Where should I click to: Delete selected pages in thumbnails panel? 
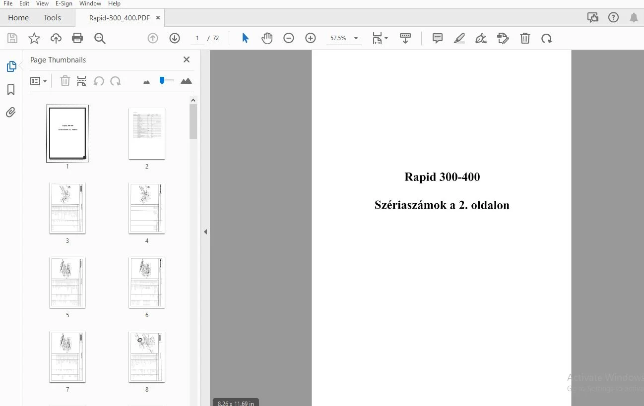[x=65, y=81]
